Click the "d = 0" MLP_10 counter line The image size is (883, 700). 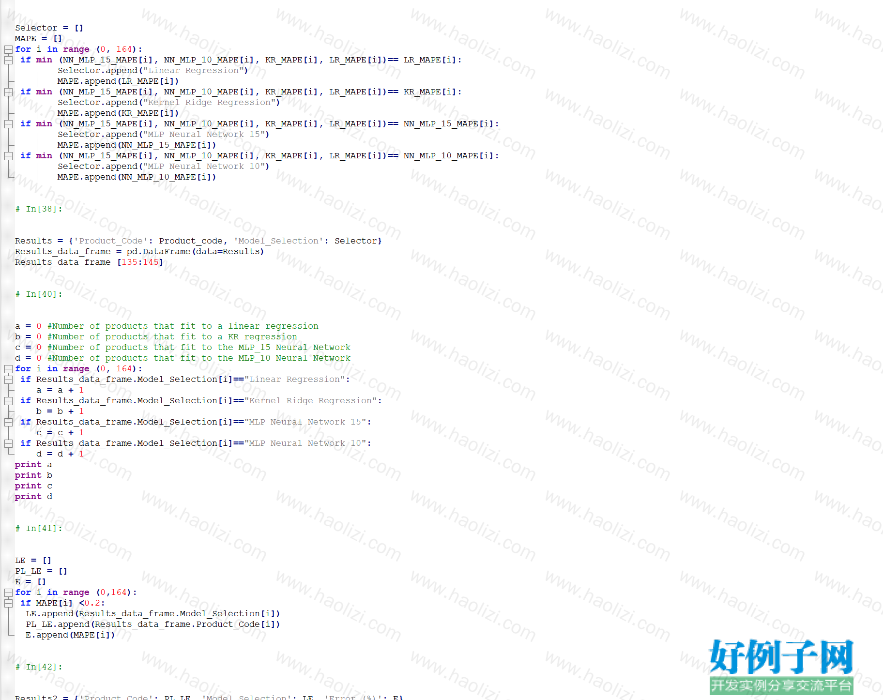[183, 358]
